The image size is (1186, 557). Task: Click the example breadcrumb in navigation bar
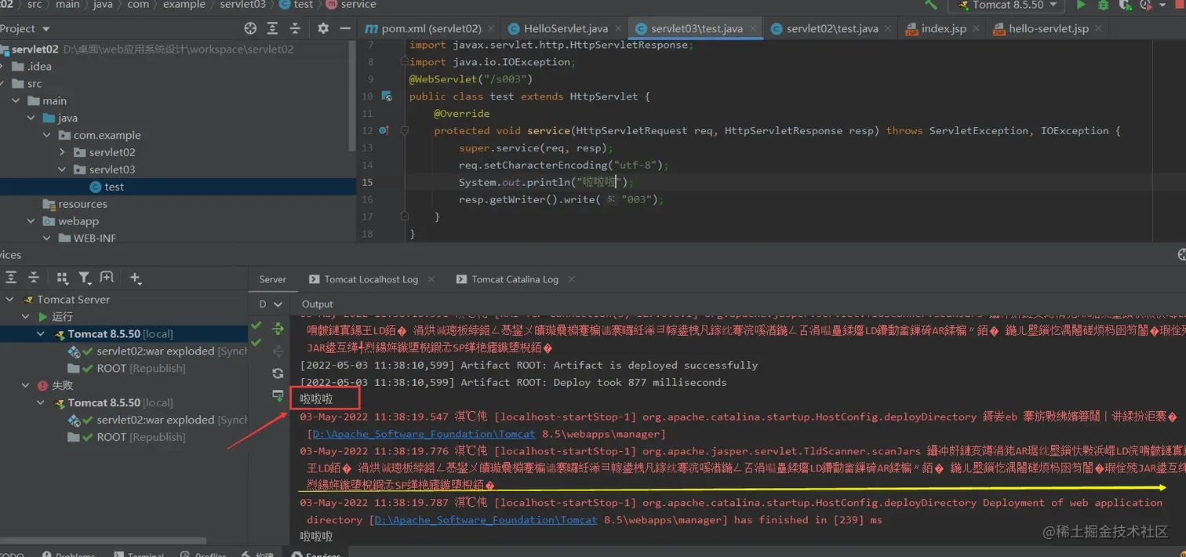click(184, 5)
